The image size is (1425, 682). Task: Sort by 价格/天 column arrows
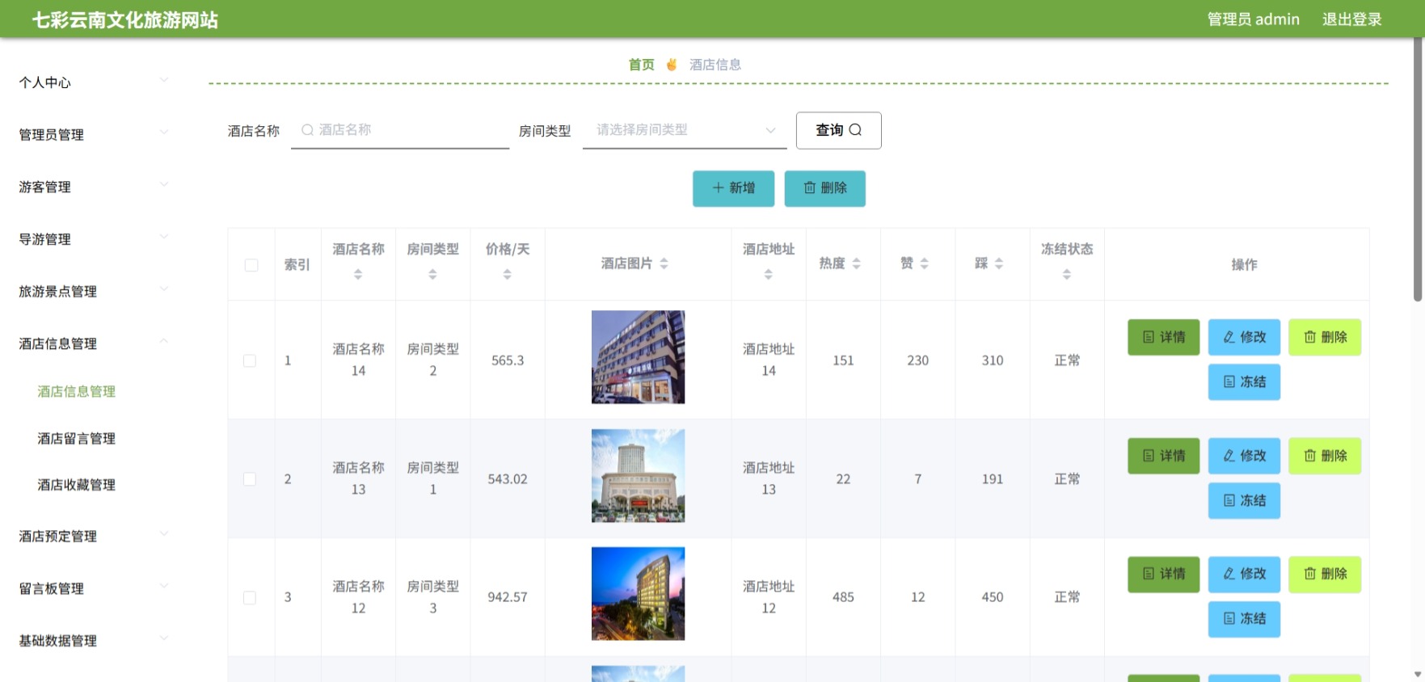507,275
